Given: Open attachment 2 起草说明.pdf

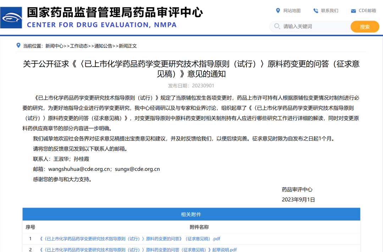Looking at the screenshot, I should pos(138,250).
